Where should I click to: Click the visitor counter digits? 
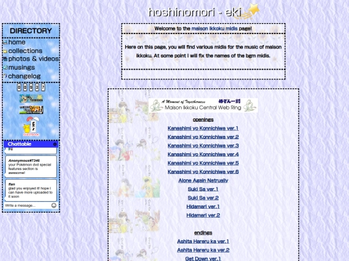tap(31, 88)
